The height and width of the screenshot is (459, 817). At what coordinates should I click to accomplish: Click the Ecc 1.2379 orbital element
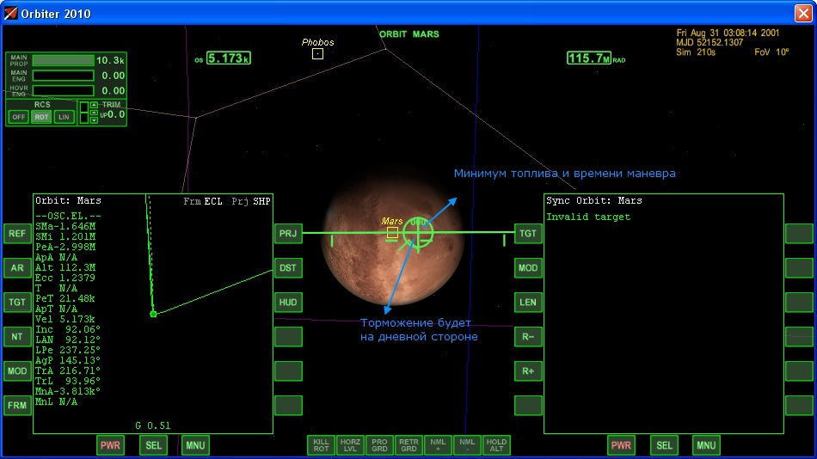click(x=65, y=278)
